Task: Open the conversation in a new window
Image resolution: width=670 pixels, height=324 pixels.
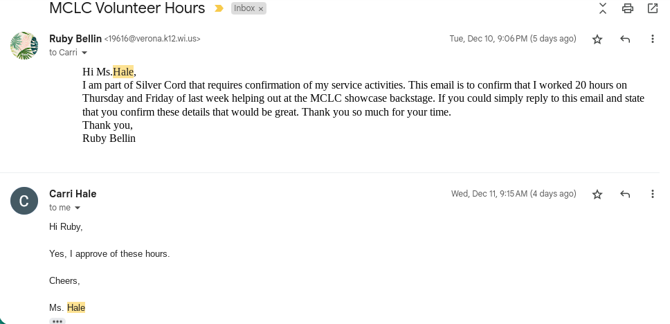Action: click(652, 8)
